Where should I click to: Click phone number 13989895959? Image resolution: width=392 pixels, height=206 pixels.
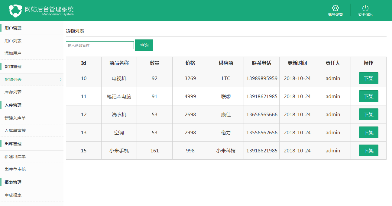coord(262,78)
